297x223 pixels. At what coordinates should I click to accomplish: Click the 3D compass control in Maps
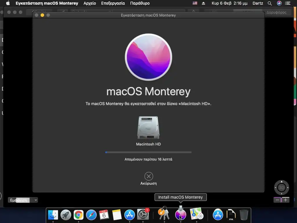tap(281, 188)
